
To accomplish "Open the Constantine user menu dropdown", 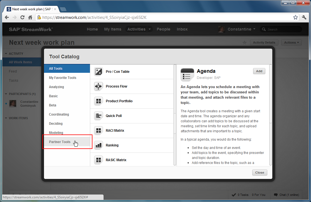I will tap(254, 29).
